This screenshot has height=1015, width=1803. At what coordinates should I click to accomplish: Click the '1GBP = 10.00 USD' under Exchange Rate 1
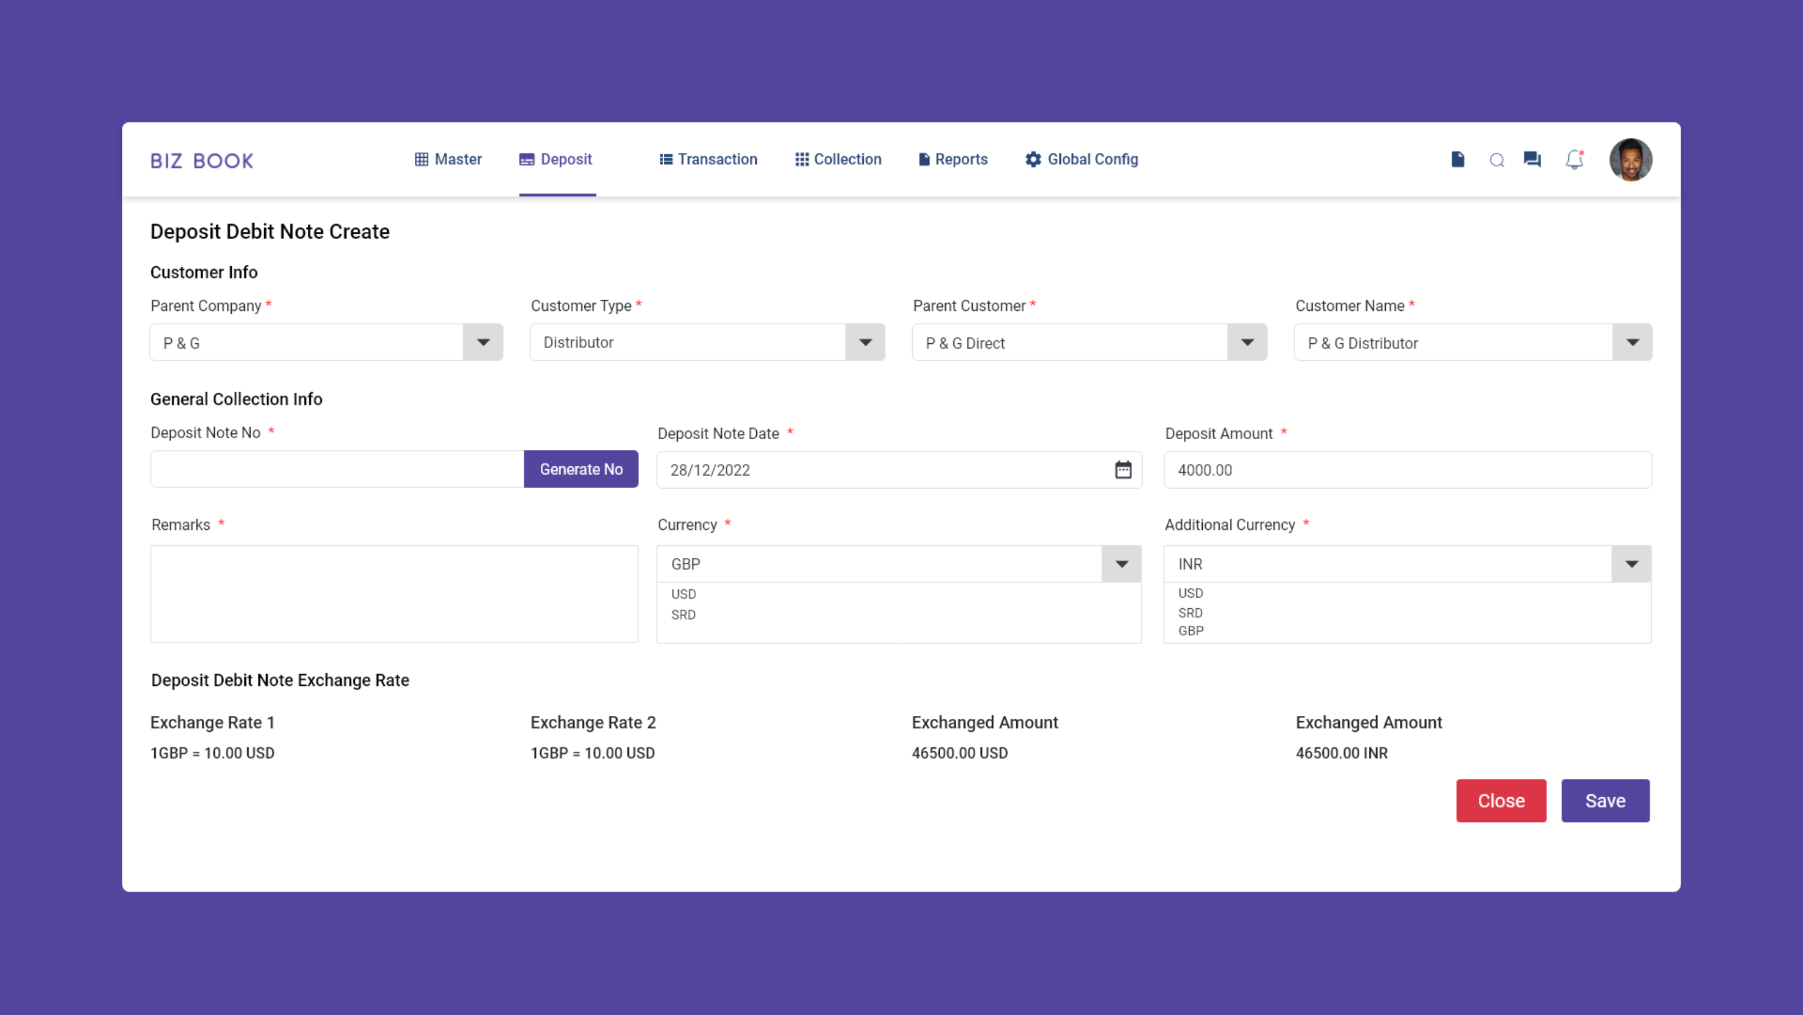[x=212, y=753]
